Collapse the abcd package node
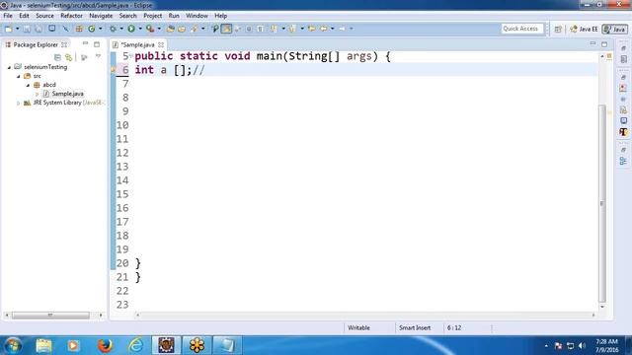Screen dimensions: 632x355 [28, 85]
